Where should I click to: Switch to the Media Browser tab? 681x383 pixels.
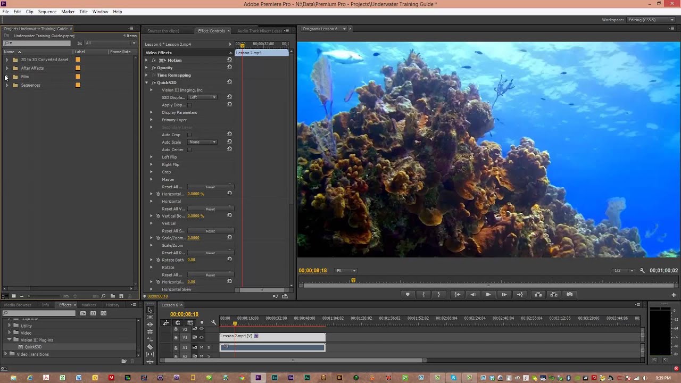pos(18,305)
